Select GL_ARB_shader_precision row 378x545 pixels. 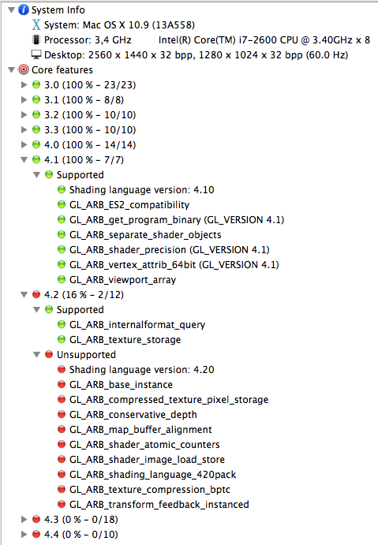pyautogui.click(x=170, y=249)
